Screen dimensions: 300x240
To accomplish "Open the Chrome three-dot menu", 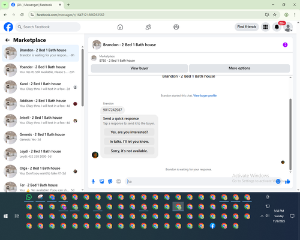I will pos(295,15).
